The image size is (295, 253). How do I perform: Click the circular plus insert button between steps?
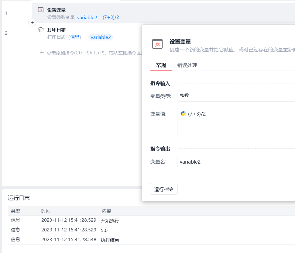(32, 23)
